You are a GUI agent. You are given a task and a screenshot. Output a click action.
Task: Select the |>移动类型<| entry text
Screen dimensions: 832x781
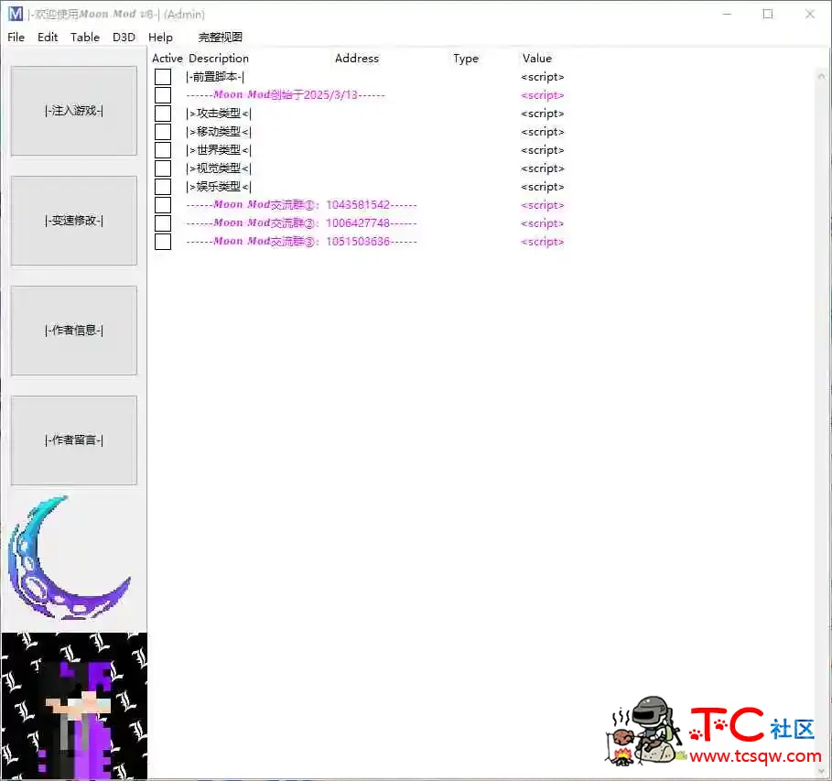click(219, 132)
